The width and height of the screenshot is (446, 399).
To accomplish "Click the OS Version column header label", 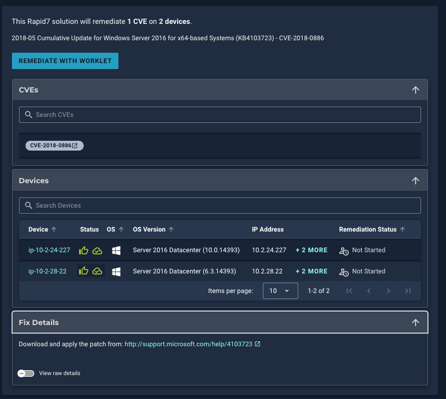I will tap(149, 229).
